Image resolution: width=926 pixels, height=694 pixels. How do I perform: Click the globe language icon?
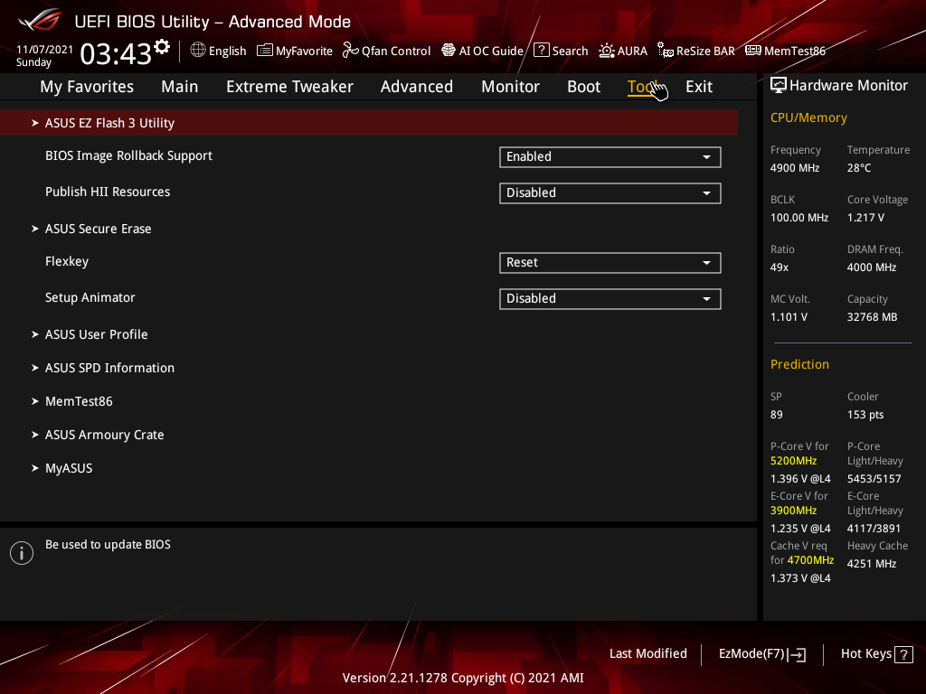click(x=198, y=51)
